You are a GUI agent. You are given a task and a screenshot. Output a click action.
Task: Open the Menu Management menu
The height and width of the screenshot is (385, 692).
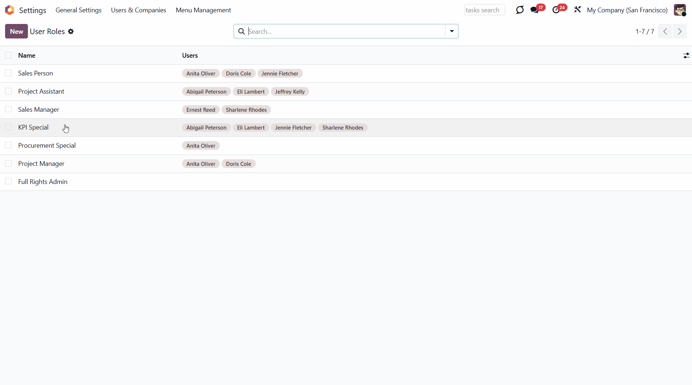pyautogui.click(x=203, y=10)
